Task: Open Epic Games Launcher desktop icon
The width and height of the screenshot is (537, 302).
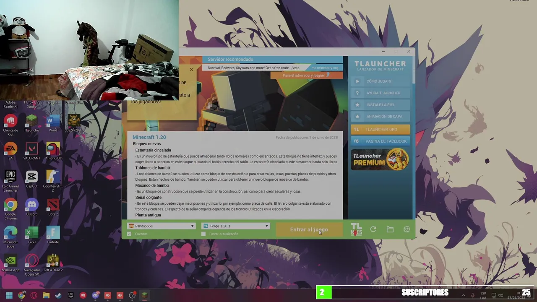Action: pos(10,181)
